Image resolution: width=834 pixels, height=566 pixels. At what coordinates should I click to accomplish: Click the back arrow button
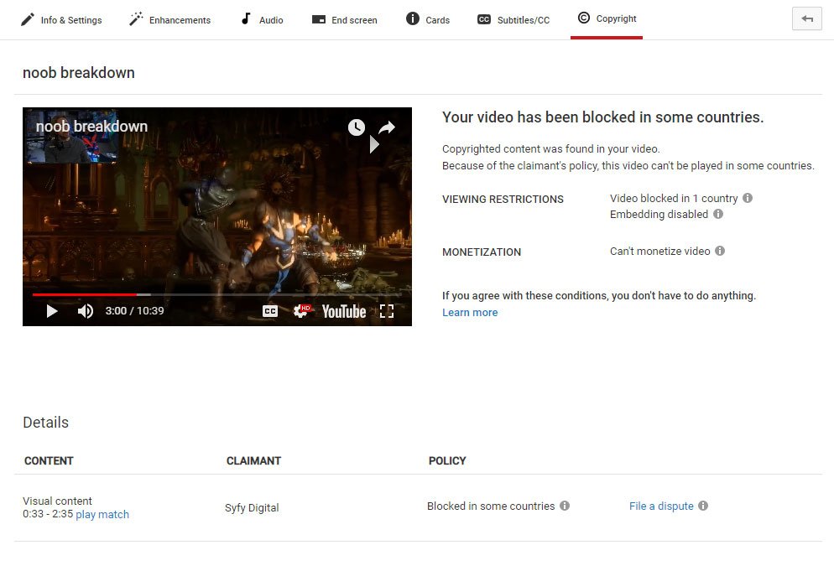pos(807,18)
